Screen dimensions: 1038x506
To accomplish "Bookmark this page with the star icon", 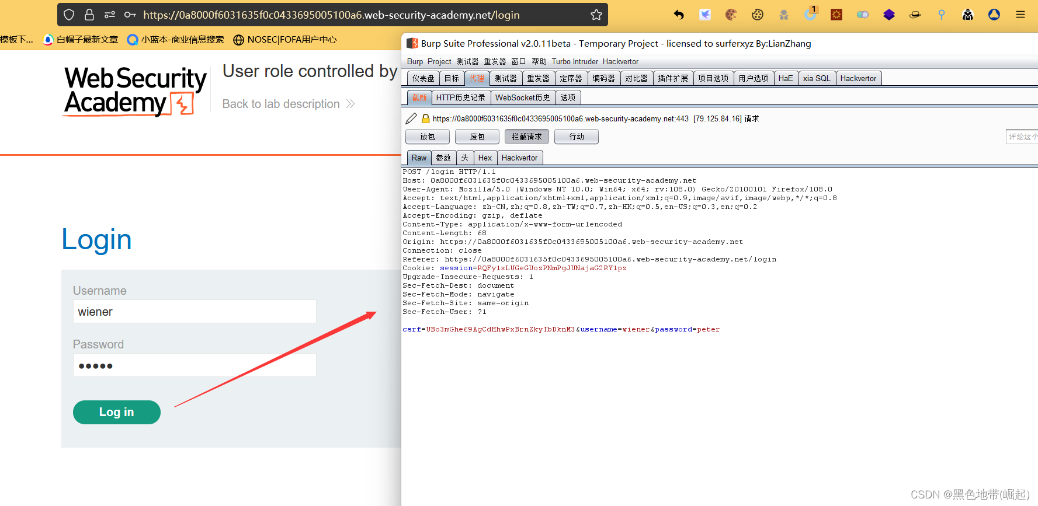I will tap(596, 15).
